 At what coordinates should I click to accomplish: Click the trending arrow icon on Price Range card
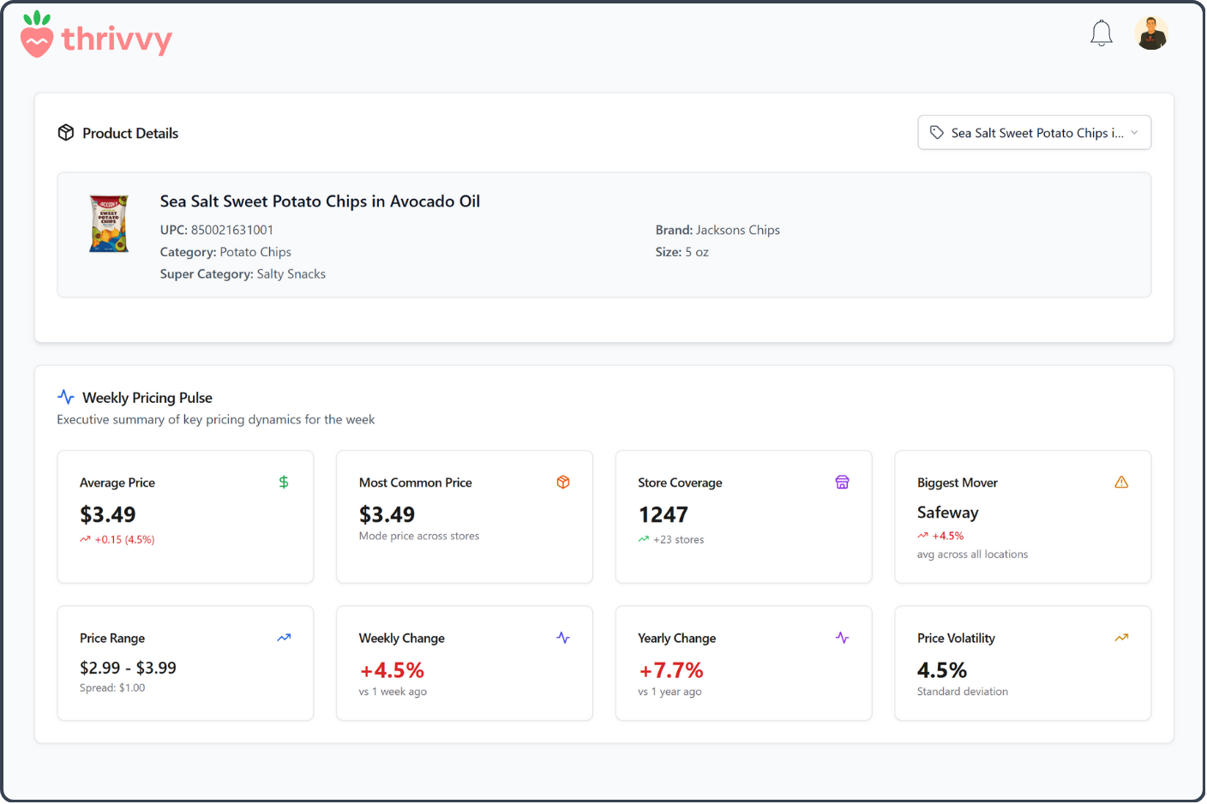pos(284,637)
